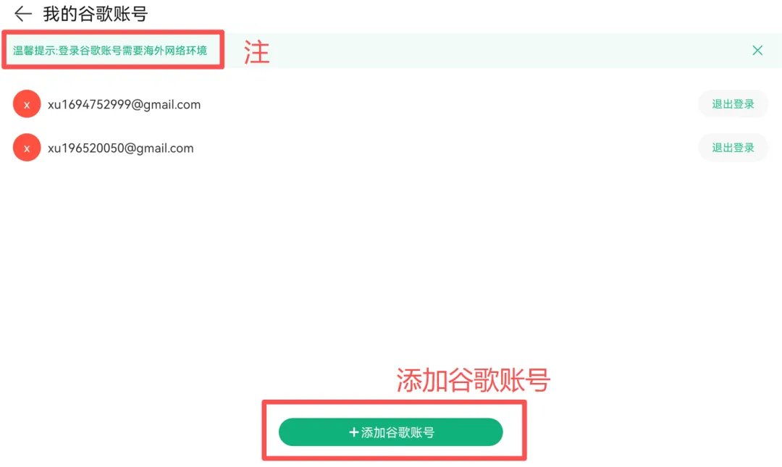Select the xu196520050@gmail.com email address
The image size is (782, 467).
point(121,148)
